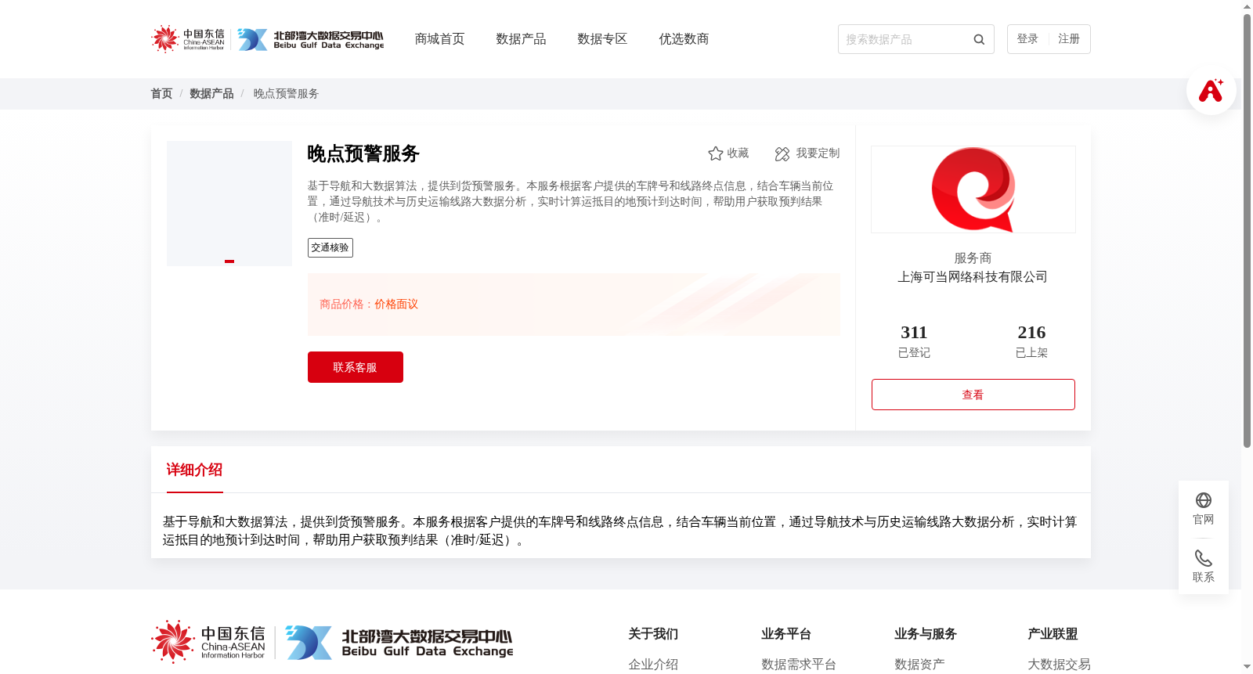Open 数据专区 menu
This screenshot has height=674, width=1253.
point(602,39)
